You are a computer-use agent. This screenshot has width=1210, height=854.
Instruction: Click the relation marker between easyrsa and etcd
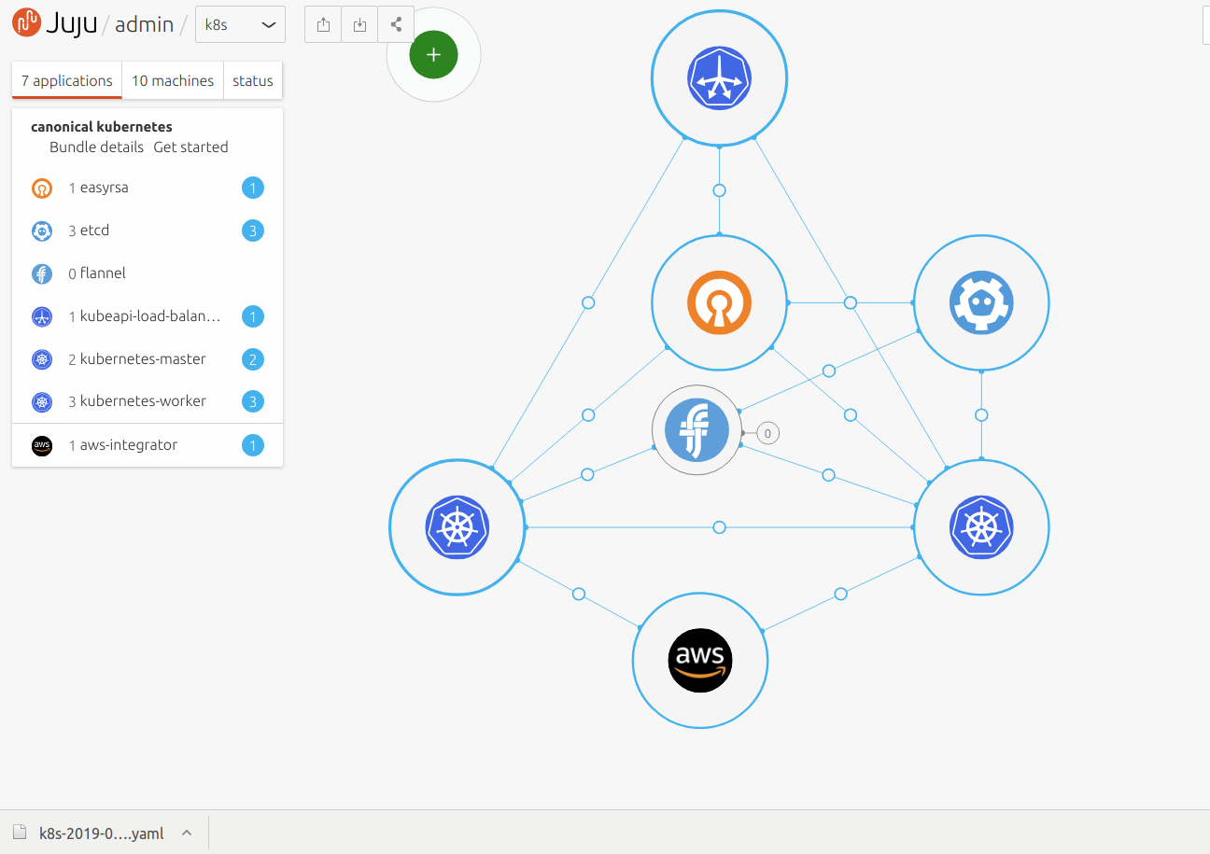click(851, 302)
